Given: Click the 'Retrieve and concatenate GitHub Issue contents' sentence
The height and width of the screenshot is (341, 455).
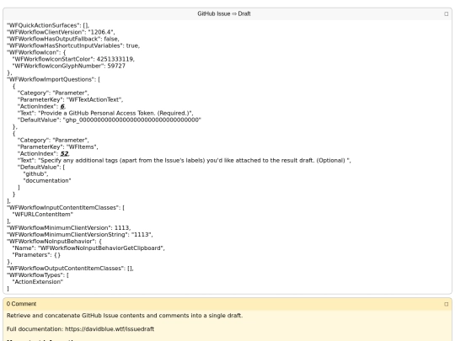Looking at the screenshot, I should tap(125, 316).
